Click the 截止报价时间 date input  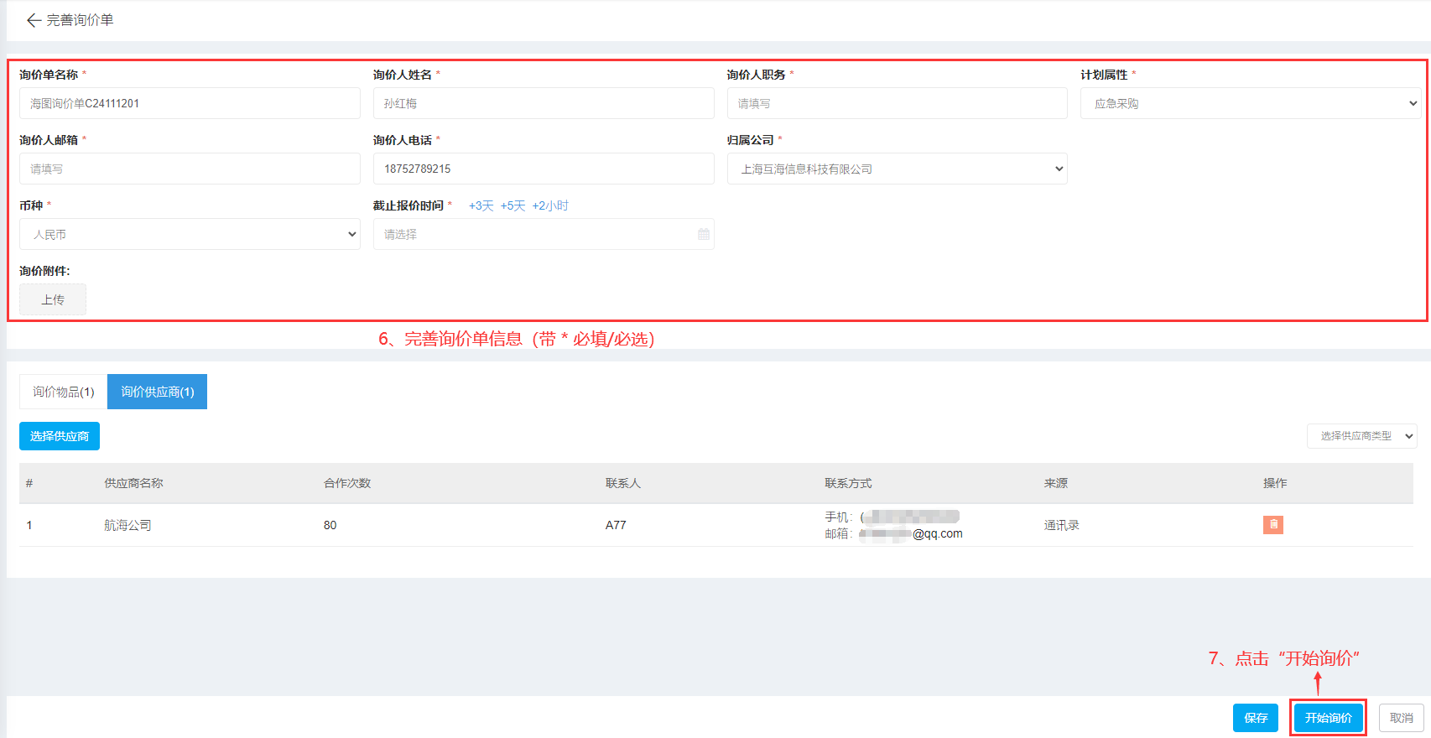click(544, 234)
